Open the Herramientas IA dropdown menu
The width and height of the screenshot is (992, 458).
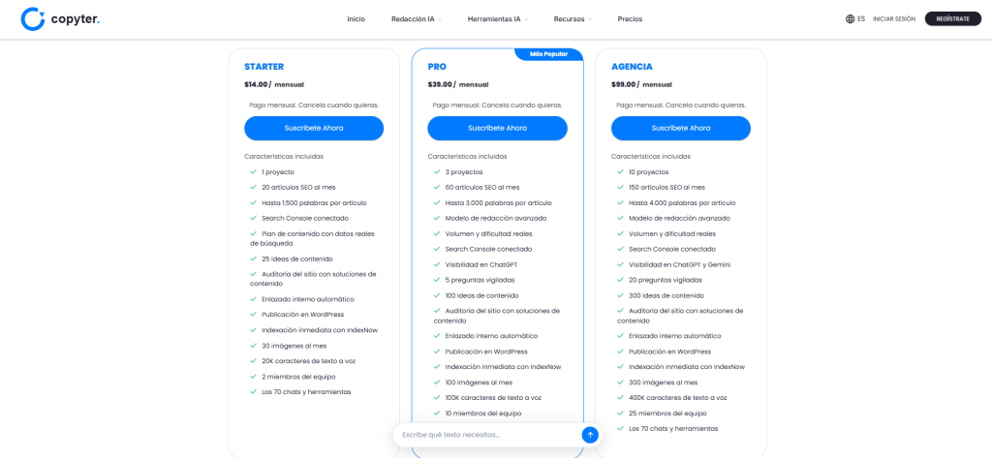497,19
